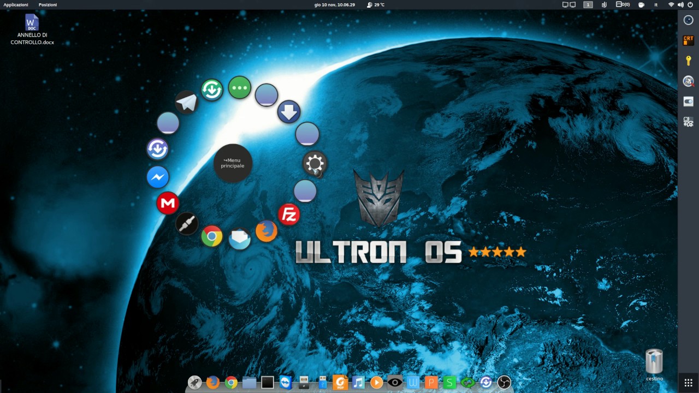
Task: Click the blue sync-download icon in the dock
Action: click(x=486, y=383)
